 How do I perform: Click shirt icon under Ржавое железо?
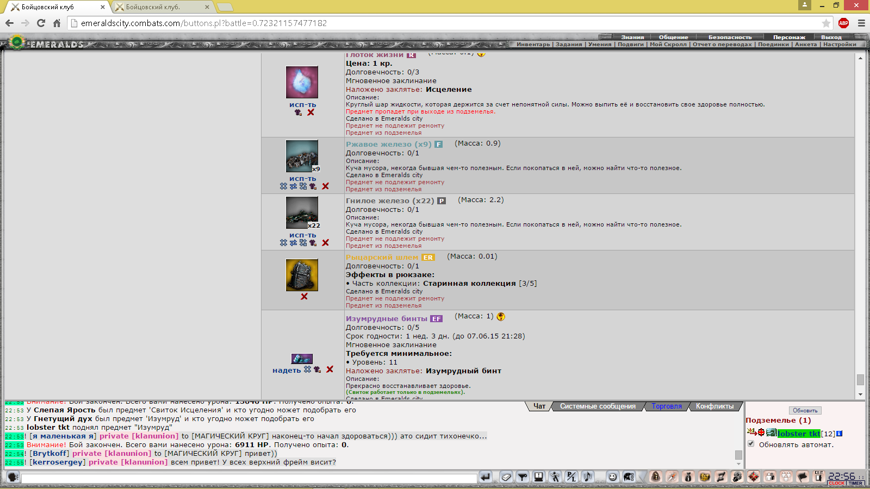tap(313, 186)
